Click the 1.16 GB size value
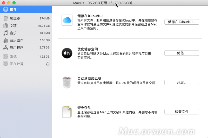 pos(45,40)
